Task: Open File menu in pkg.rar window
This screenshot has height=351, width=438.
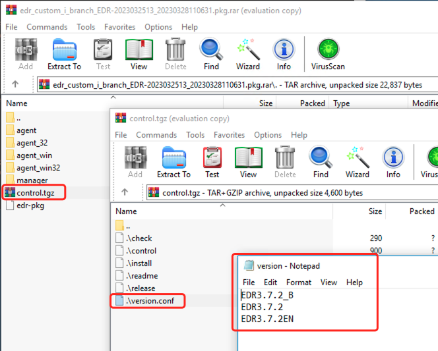Action: click(11, 27)
